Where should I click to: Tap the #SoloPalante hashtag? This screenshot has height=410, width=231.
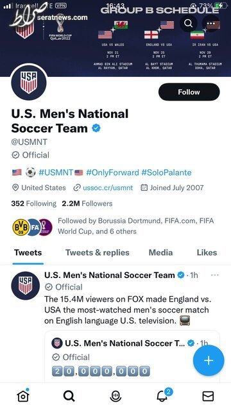(166, 172)
